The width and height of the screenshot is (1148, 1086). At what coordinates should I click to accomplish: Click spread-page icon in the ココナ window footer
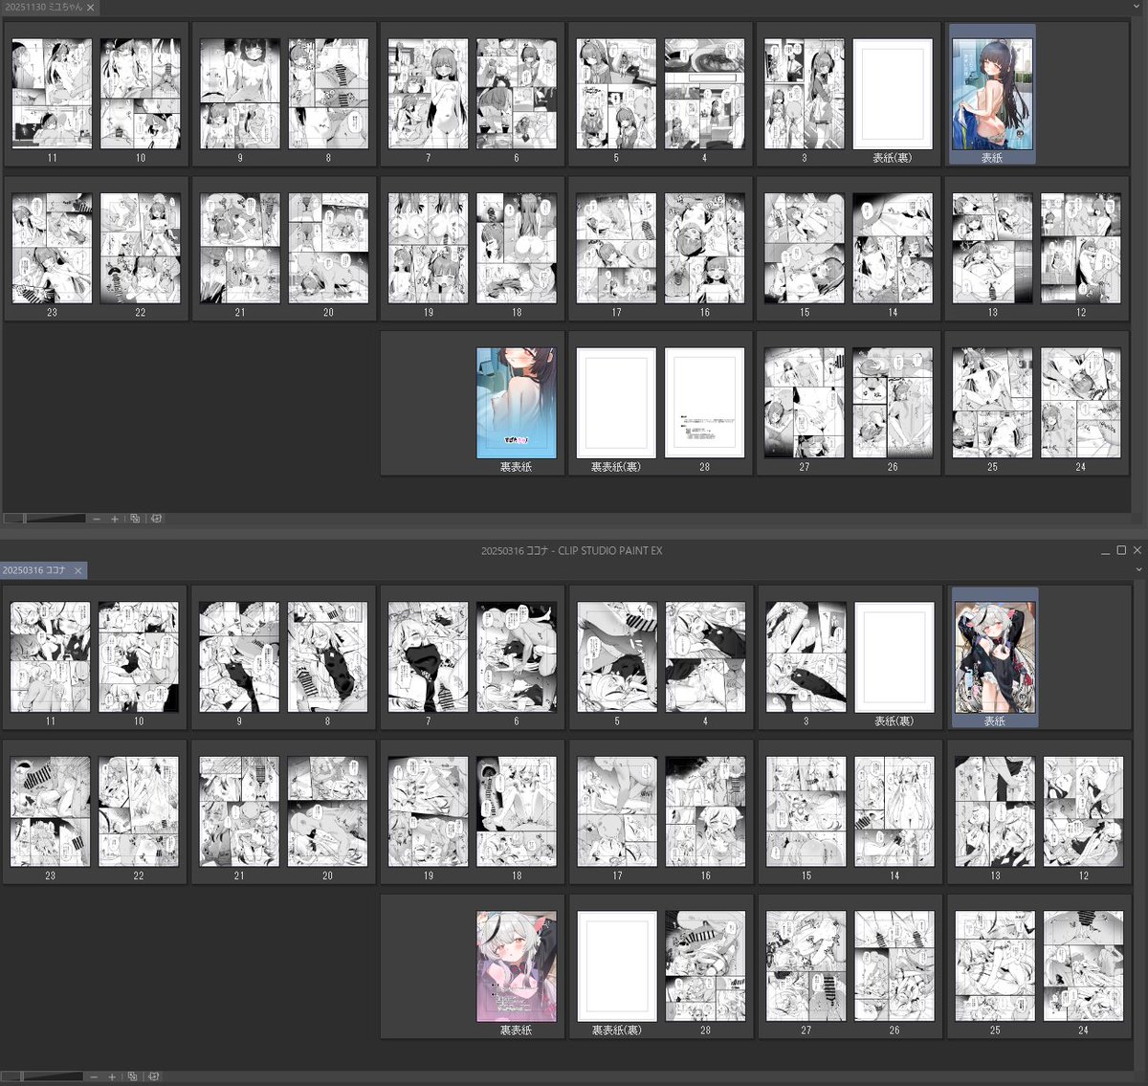click(x=154, y=1076)
